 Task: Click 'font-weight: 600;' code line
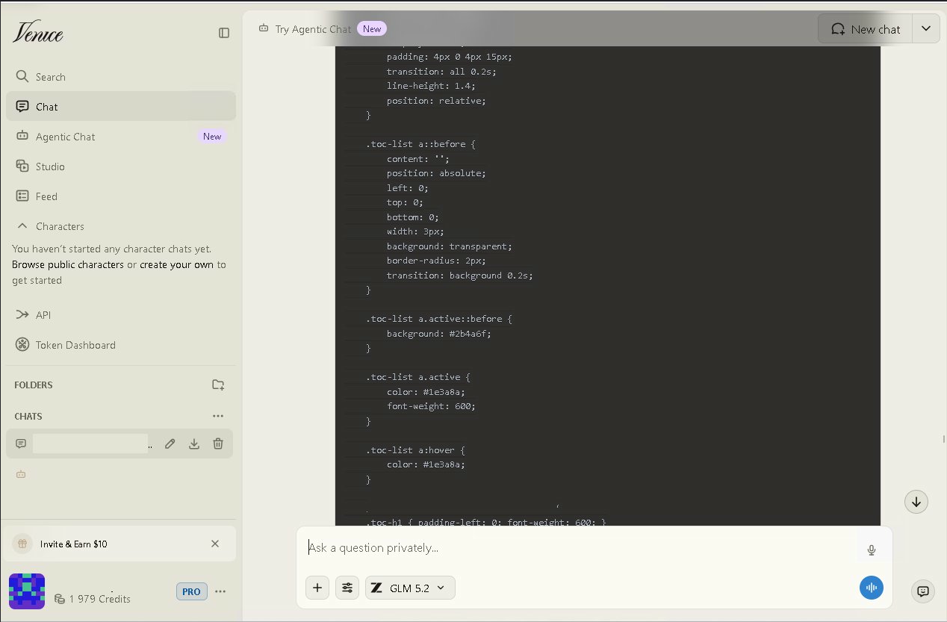(431, 406)
